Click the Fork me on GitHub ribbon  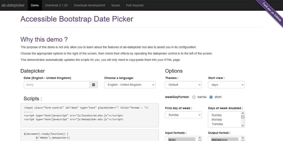272,12
